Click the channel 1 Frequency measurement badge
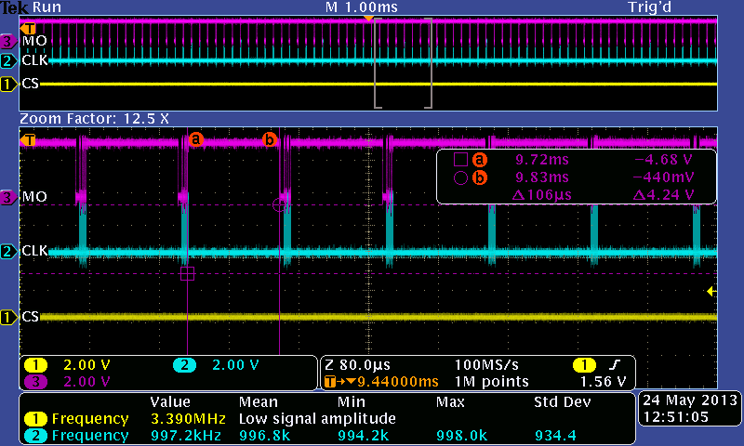This screenshot has height=446, width=744. pyautogui.click(x=35, y=419)
